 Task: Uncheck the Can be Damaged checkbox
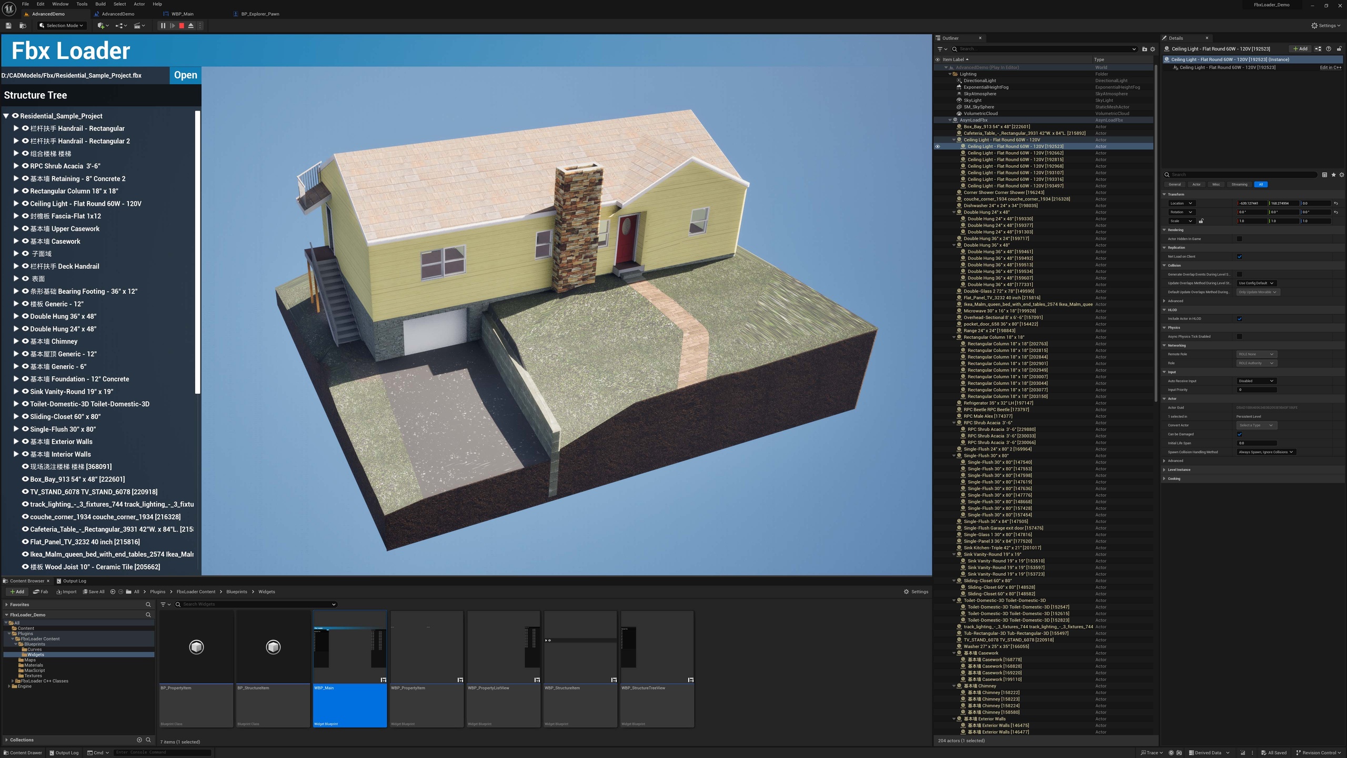point(1239,434)
